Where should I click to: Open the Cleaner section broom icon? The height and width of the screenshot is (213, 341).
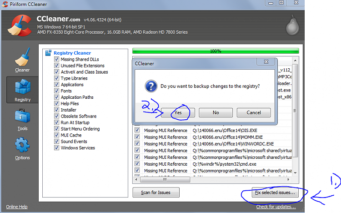tap(22, 57)
